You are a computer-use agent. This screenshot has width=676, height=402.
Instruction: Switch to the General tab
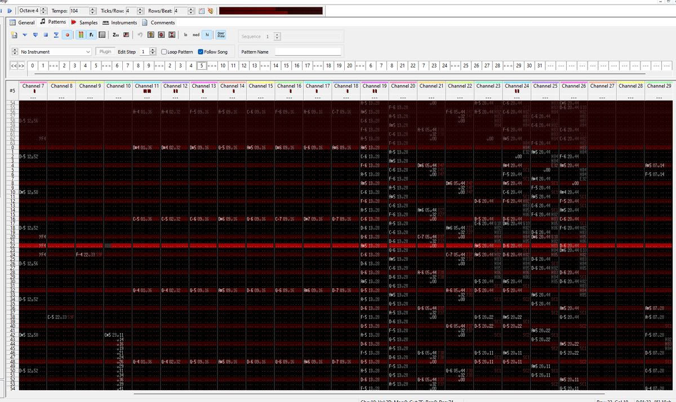[x=23, y=22]
